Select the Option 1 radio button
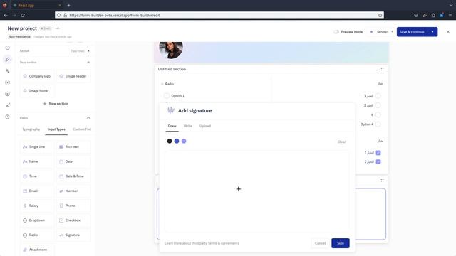This screenshot has width=456, height=256. 167,96
